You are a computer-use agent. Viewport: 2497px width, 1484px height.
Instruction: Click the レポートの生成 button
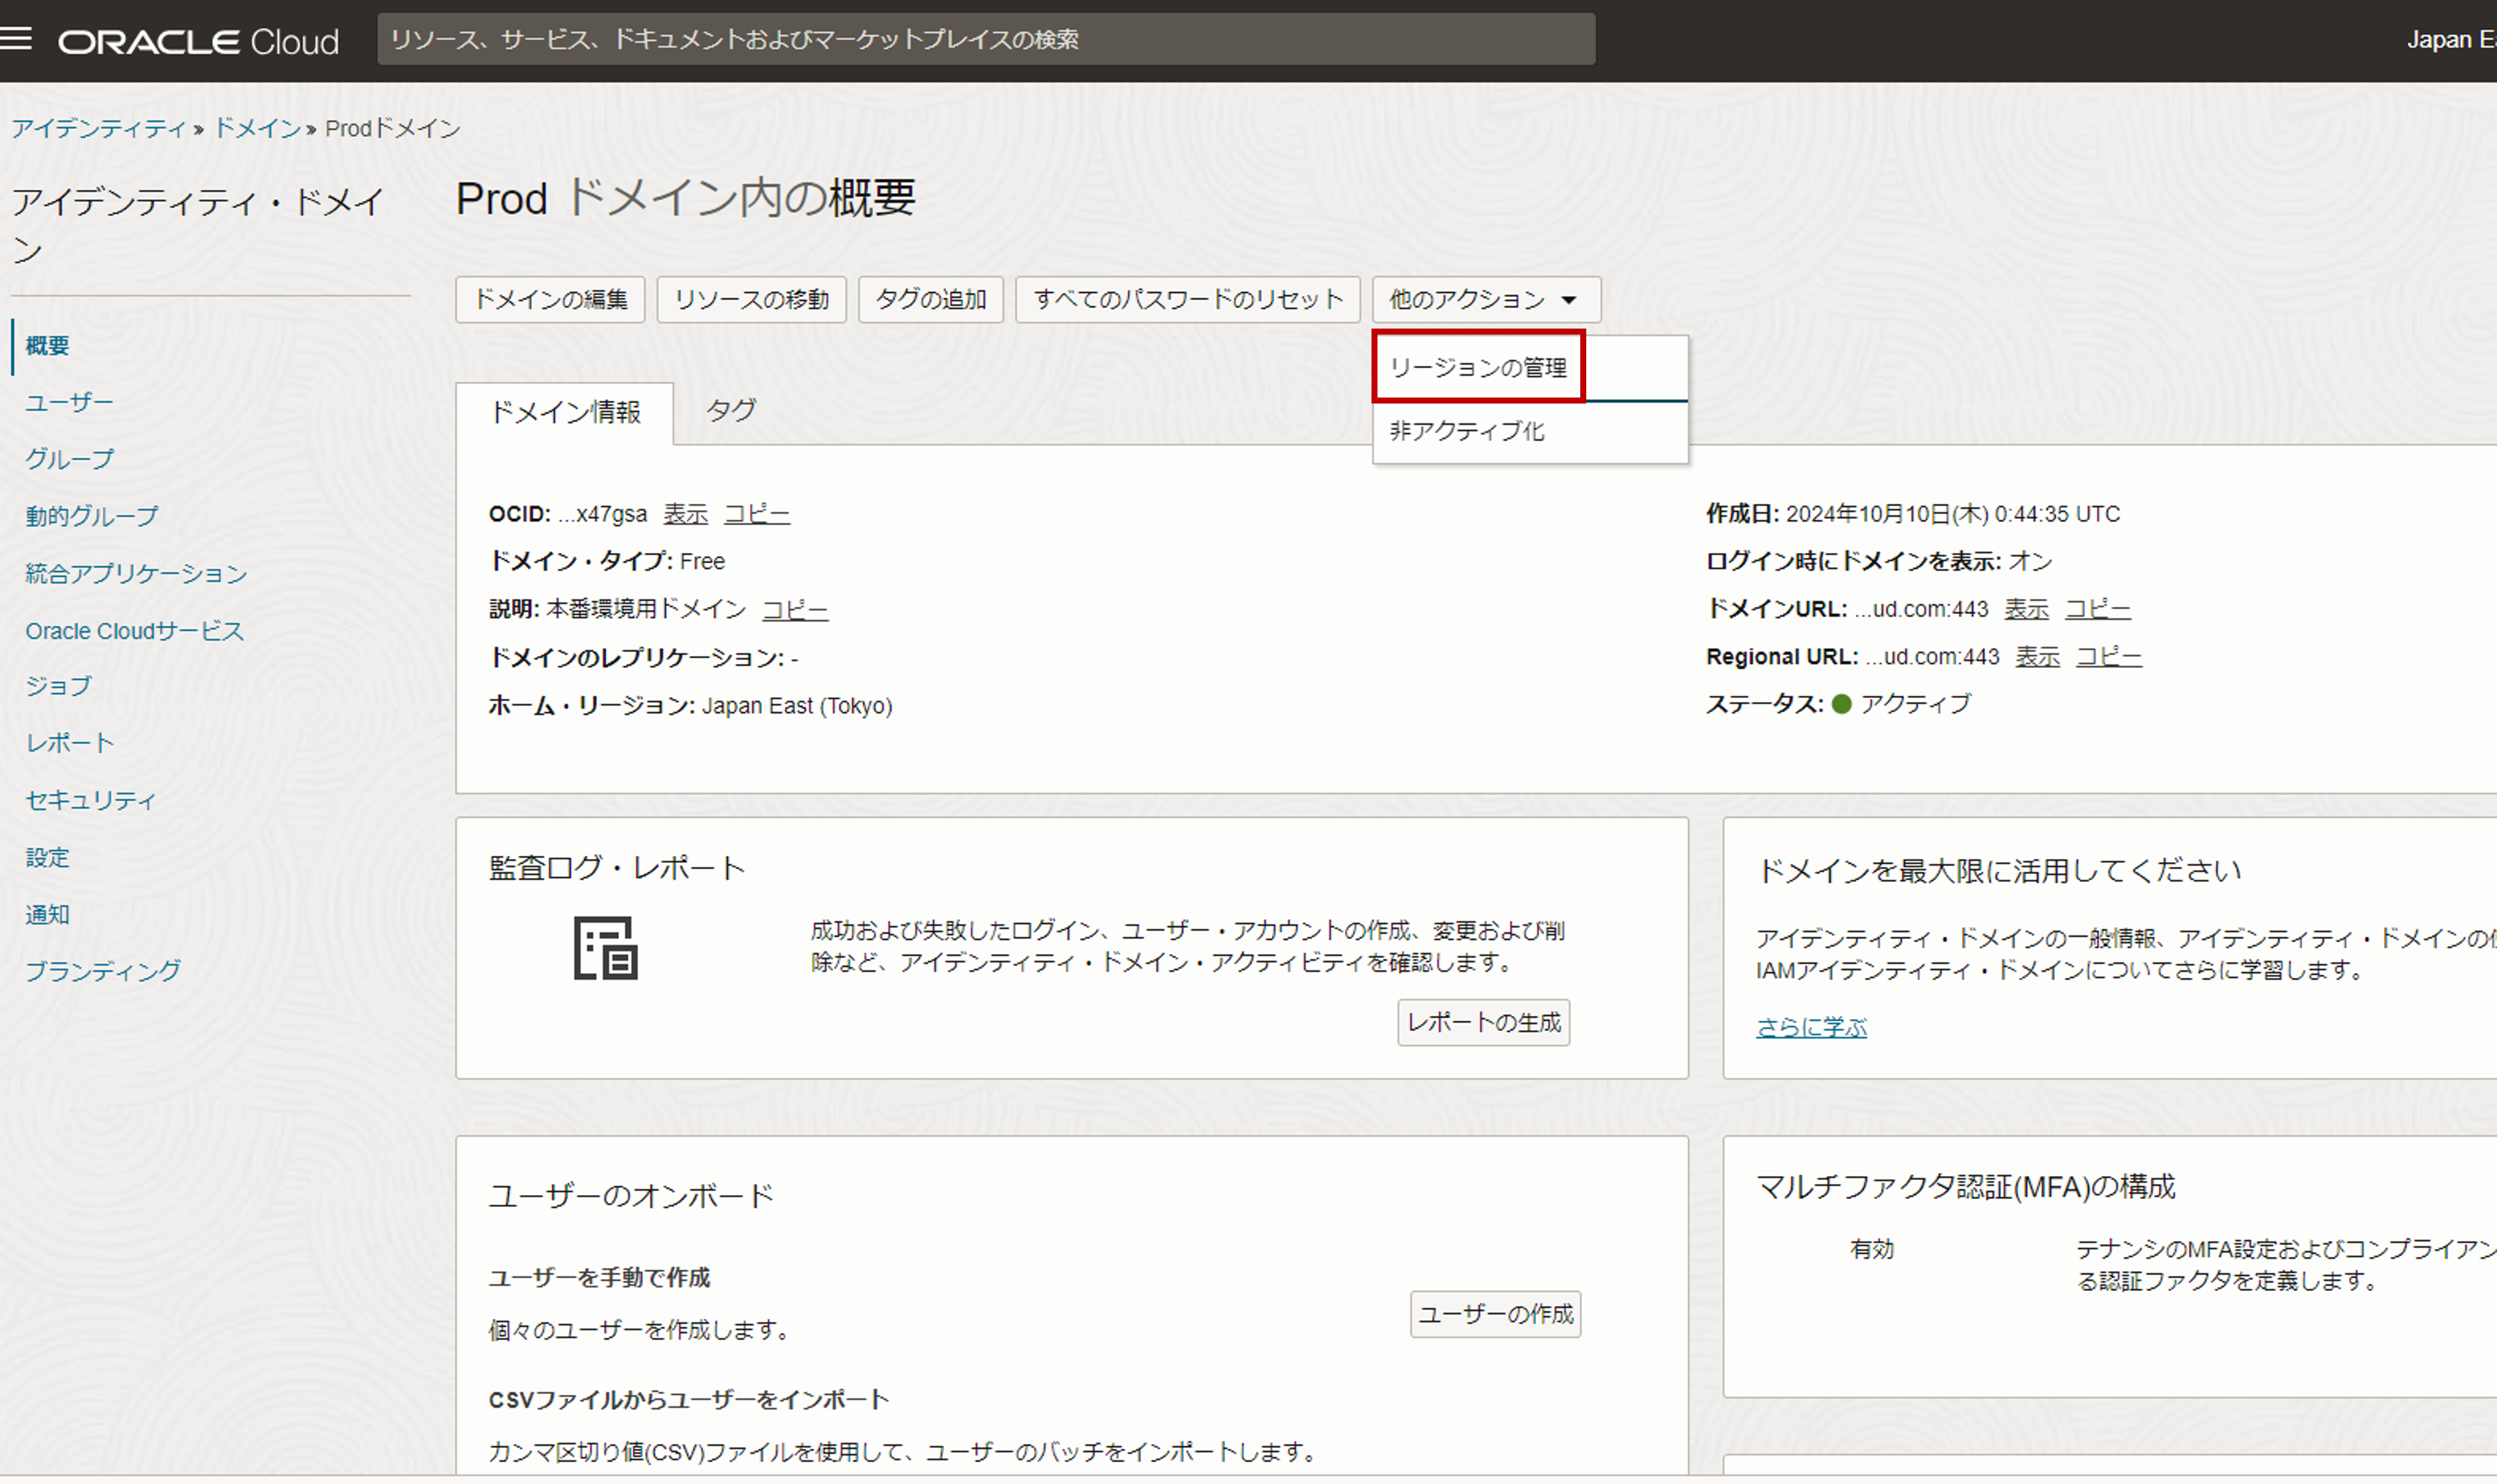point(1484,1022)
